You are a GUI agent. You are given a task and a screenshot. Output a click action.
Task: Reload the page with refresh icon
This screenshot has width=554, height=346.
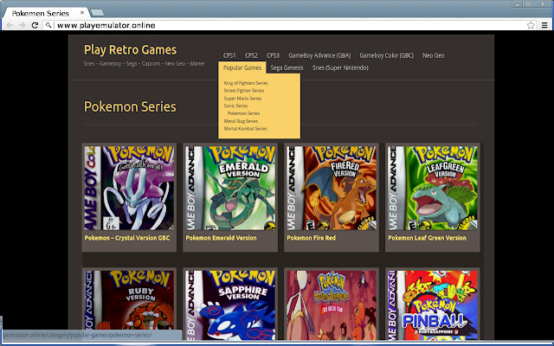pos(35,25)
